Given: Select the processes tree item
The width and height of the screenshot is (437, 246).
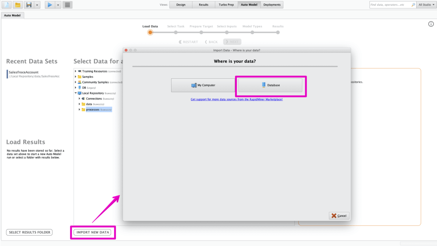Looking at the screenshot, I should [99, 109].
